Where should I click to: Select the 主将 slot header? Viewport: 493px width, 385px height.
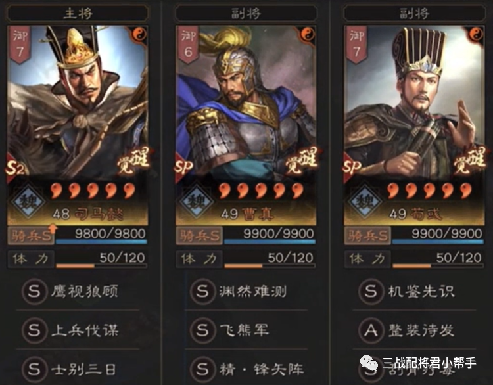point(78,14)
